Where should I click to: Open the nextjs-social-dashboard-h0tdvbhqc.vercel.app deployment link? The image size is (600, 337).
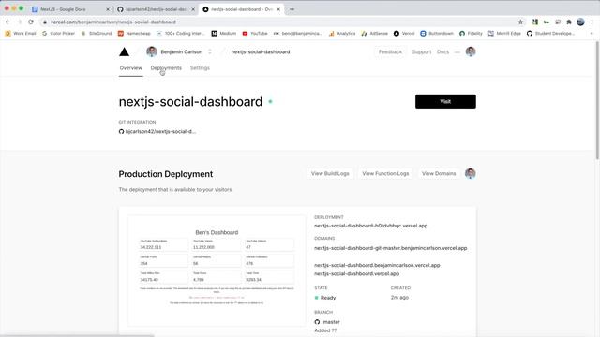(371, 226)
